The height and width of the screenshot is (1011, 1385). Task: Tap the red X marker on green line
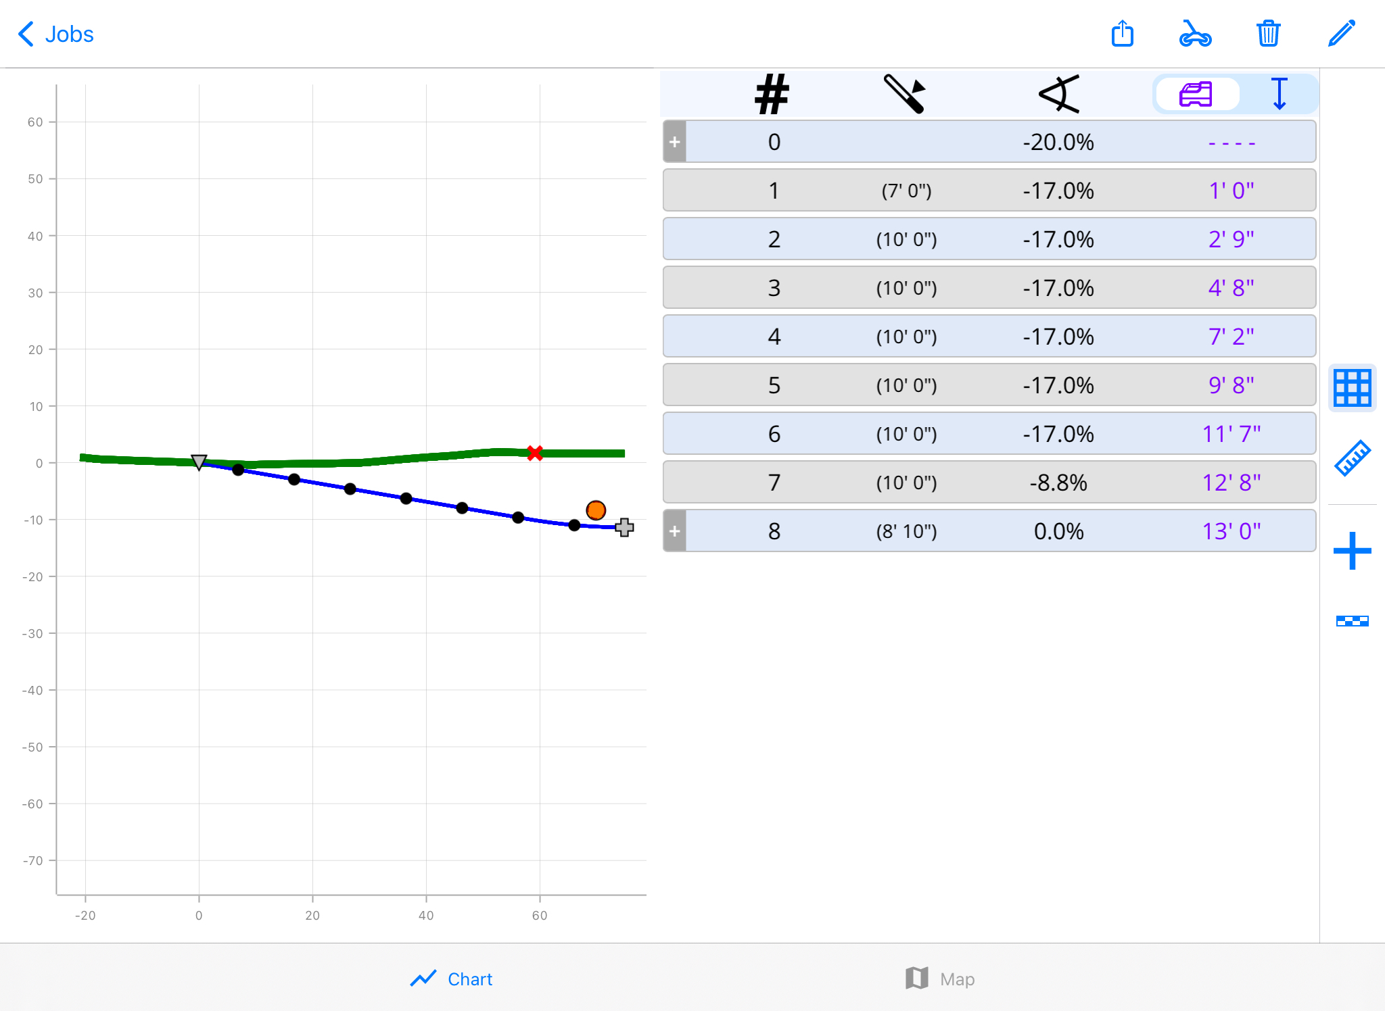point(535,453)
